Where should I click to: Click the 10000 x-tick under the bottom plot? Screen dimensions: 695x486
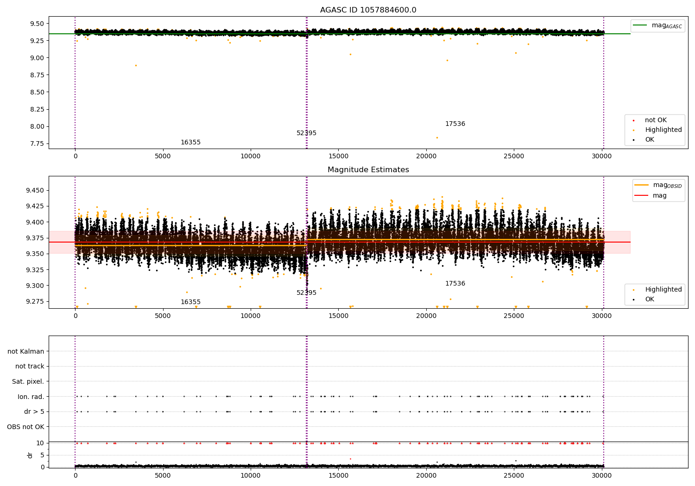coord(251,476)
